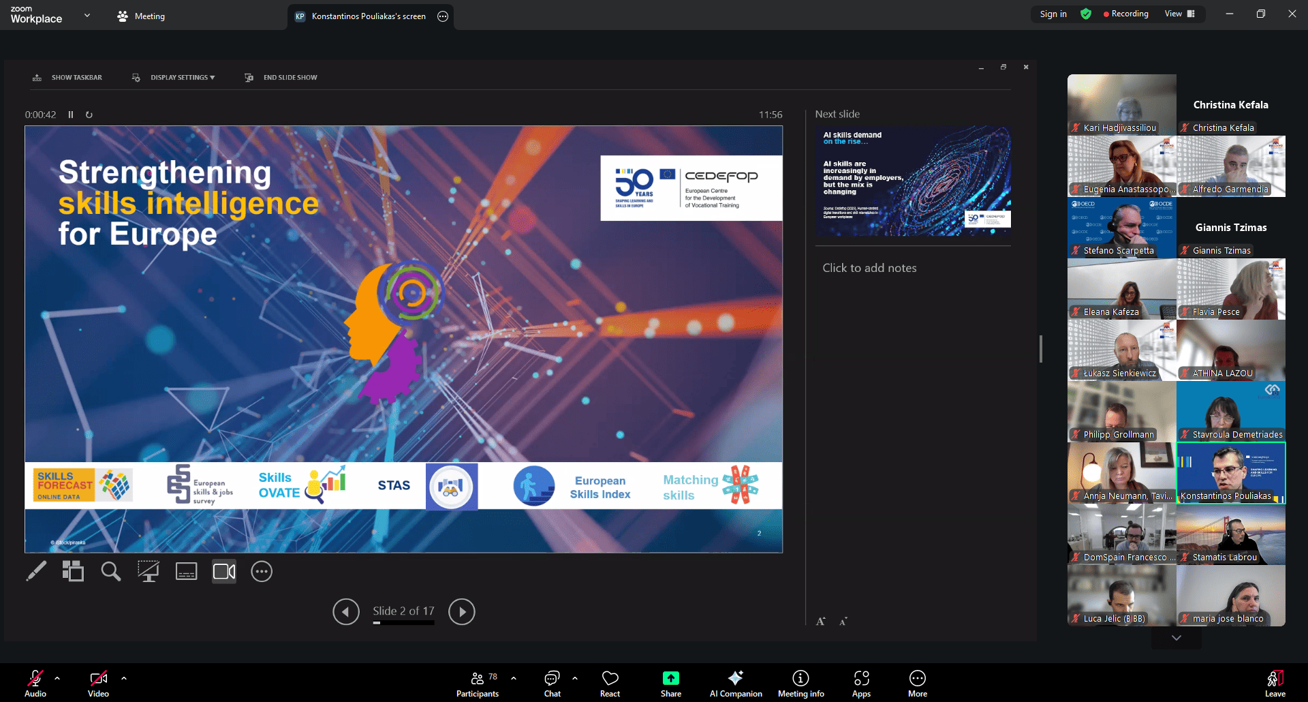Open the AI Companion panel
This screenshot has width=1308, height=702.
click(x=736, y=683)
